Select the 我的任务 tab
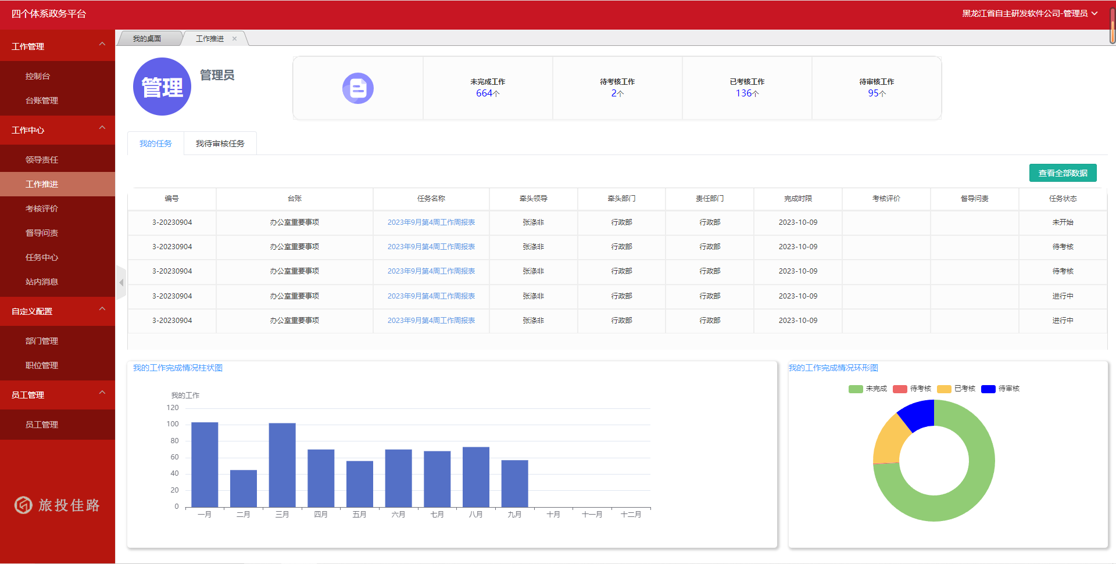The height and width of the screenshot is (564, 1116). pos(156,143)
